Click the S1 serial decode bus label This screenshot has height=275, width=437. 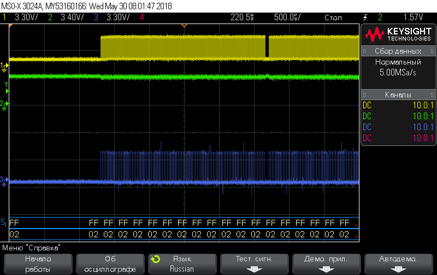point(4,223)
